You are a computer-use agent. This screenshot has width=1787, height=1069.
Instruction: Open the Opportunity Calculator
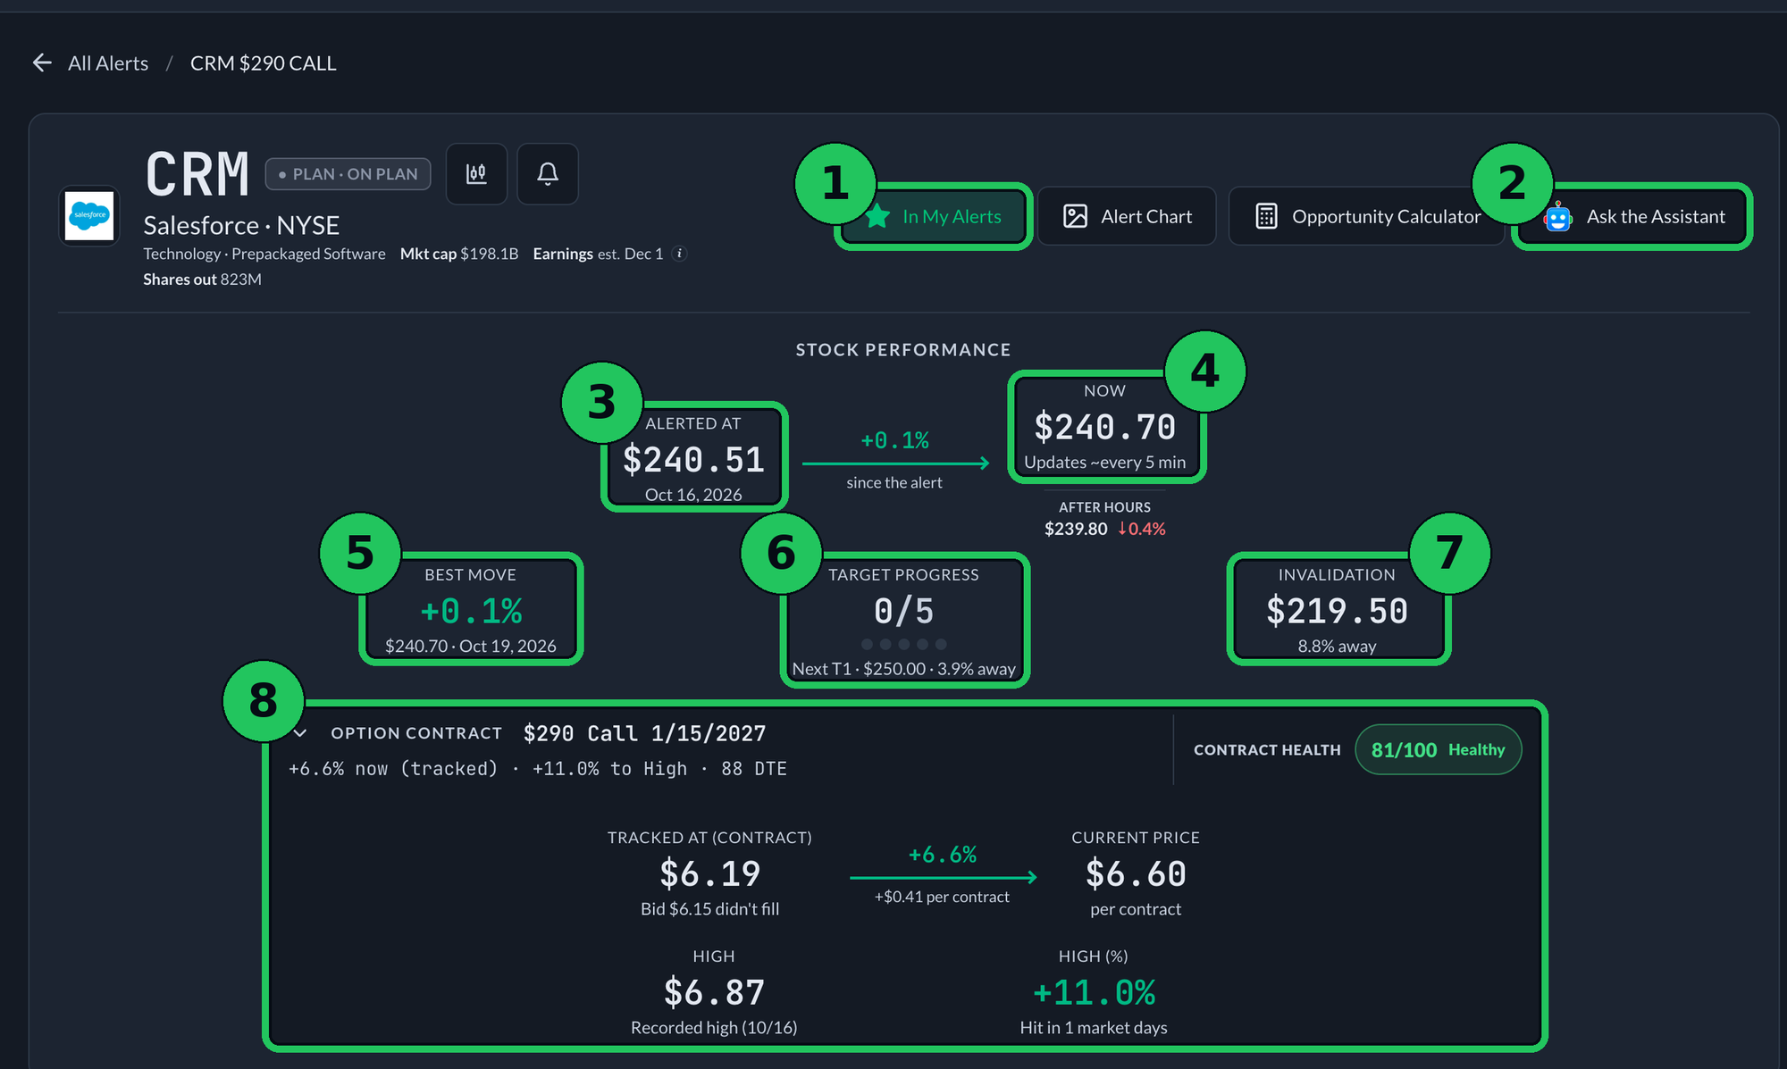1368,216
